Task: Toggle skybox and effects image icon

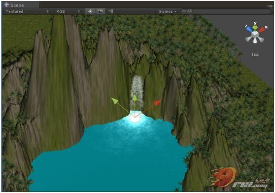Action: coord(100,11)
